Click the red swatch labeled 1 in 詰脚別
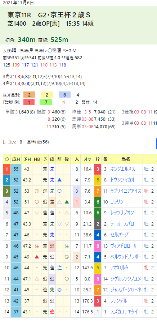Viewport: 157px width, 321px height. tap(29, 102)
